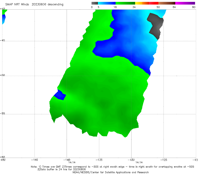Click the colorbar label '80'
Viewport: 198px width, 174px height.
194,7
